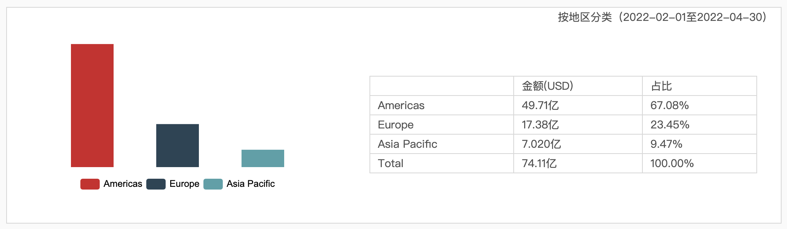Click the 7.020亿 amount cell
This screenshot has width=787, height=229.
coord(541,144)
